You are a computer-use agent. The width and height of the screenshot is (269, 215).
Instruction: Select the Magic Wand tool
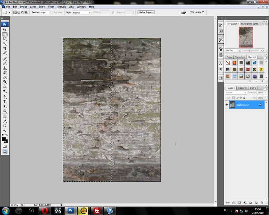pos(5,44)
